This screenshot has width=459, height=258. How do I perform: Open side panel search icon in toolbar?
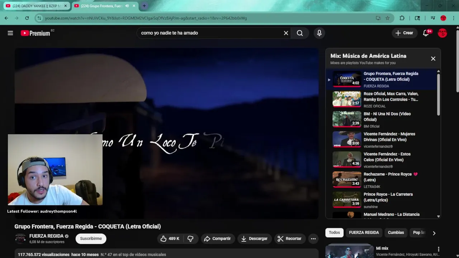tap(417, 18)
